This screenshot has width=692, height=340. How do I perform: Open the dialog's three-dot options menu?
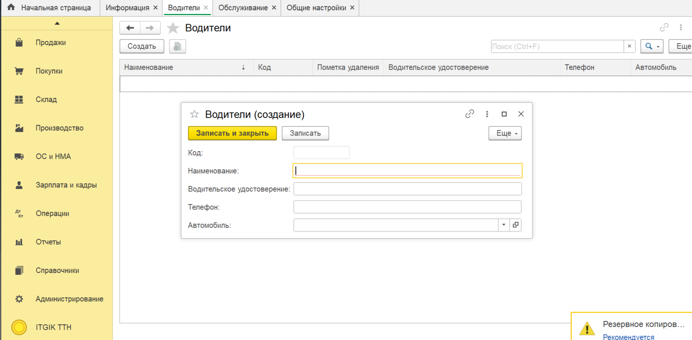coord(487,114)
